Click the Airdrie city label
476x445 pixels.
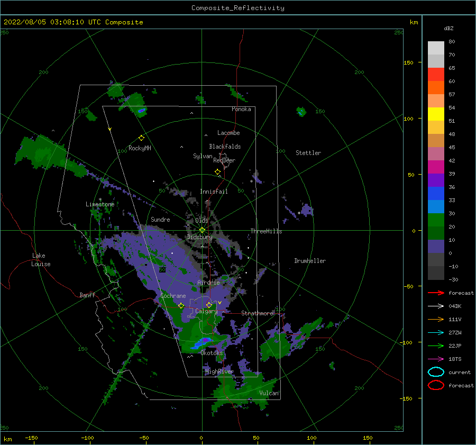(208, 283)
